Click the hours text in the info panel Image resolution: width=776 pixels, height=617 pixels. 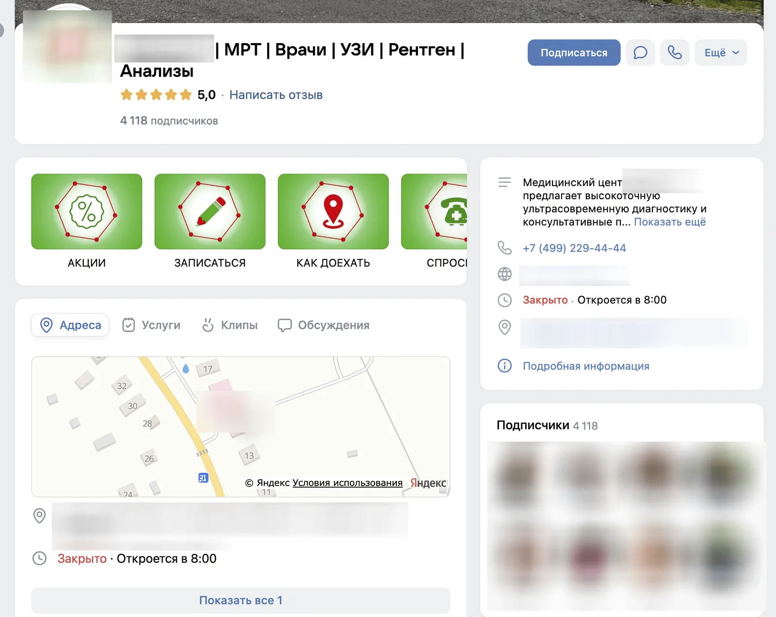pos(595,300)
